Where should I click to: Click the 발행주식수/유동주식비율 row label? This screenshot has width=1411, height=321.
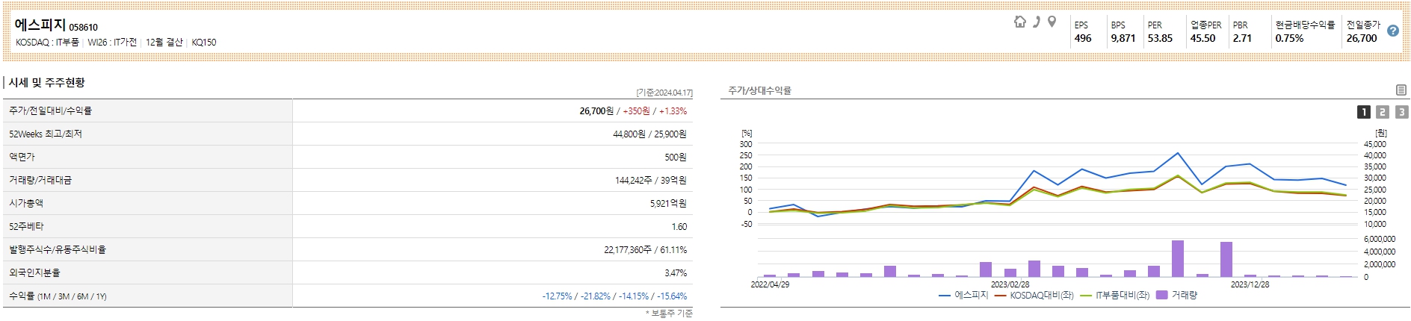pos(58,249)
